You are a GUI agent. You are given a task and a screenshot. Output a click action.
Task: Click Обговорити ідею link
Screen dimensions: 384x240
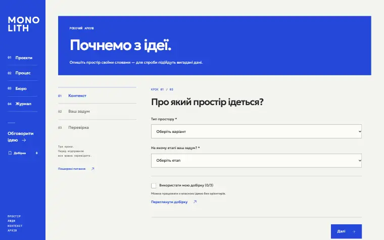(x=20, y=136)
